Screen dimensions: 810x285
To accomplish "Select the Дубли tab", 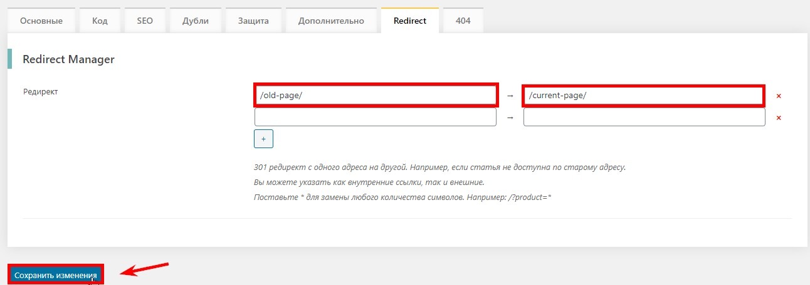I will (195, 21).
